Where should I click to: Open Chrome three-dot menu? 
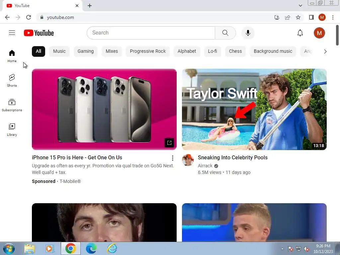pos(333,17)
